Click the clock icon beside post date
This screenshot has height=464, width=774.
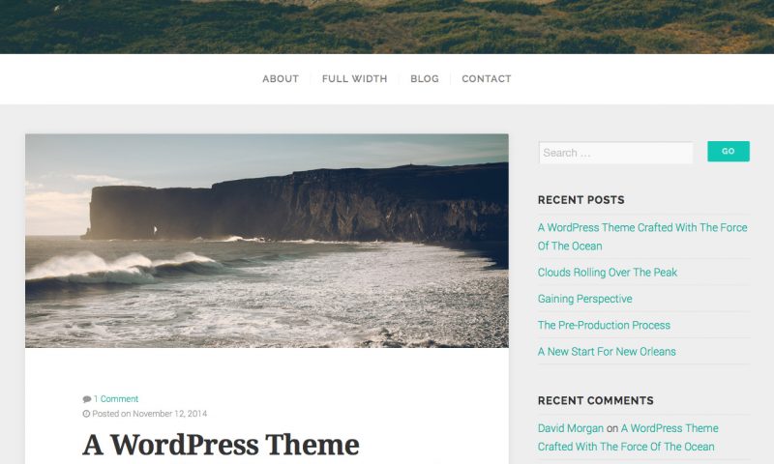86,414
